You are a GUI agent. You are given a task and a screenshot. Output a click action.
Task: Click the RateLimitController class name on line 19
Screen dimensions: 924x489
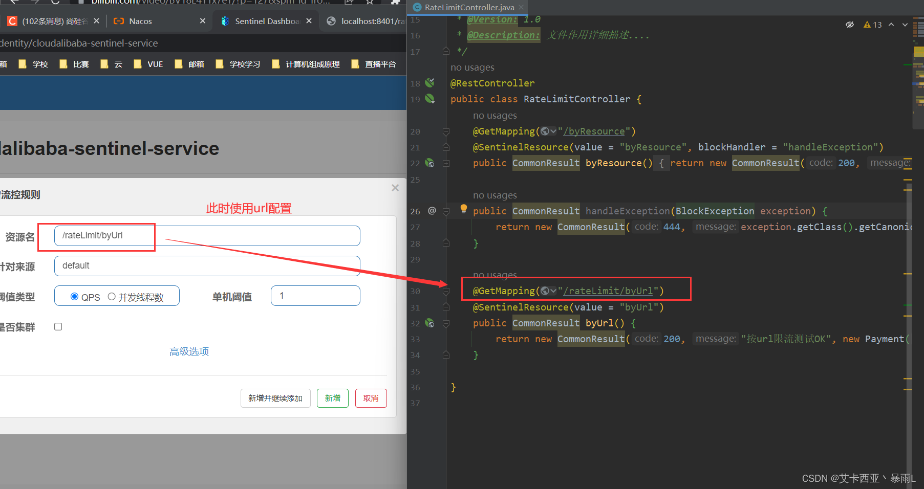[577, 99]
